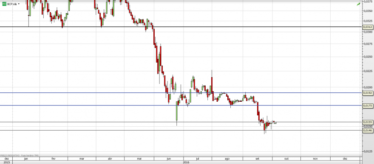This screenshot has height=164, width=374.
Task: Click the green arrow icon at top right
Action: (359, 4)
